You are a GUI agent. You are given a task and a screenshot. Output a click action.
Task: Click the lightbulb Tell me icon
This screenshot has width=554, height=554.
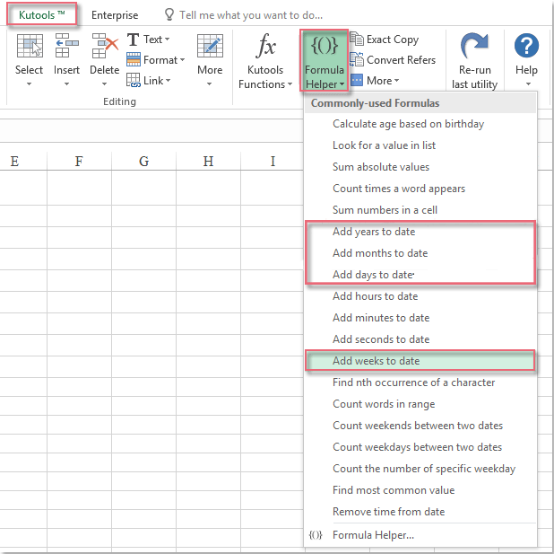click(x=169, y=15)
